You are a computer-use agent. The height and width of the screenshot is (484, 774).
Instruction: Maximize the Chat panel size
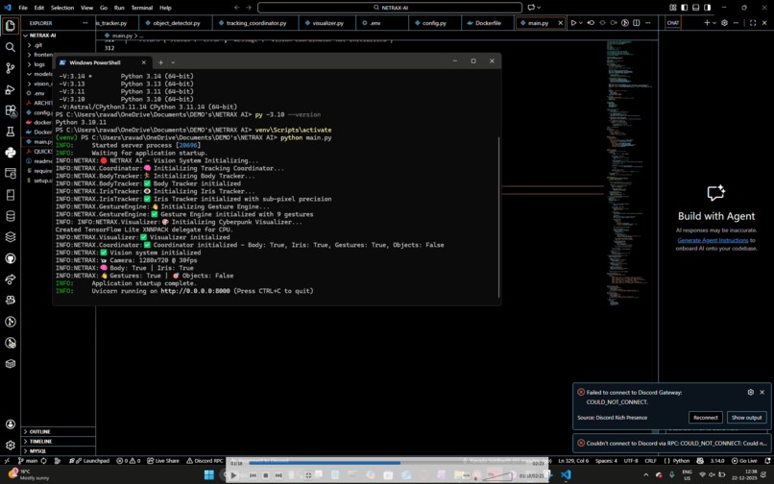(753, 23)
